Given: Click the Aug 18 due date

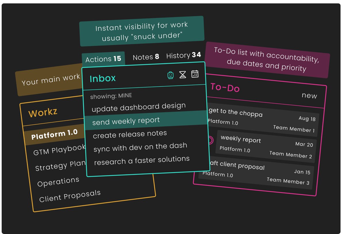Looking at the screenshot, I should pos(307,118).
